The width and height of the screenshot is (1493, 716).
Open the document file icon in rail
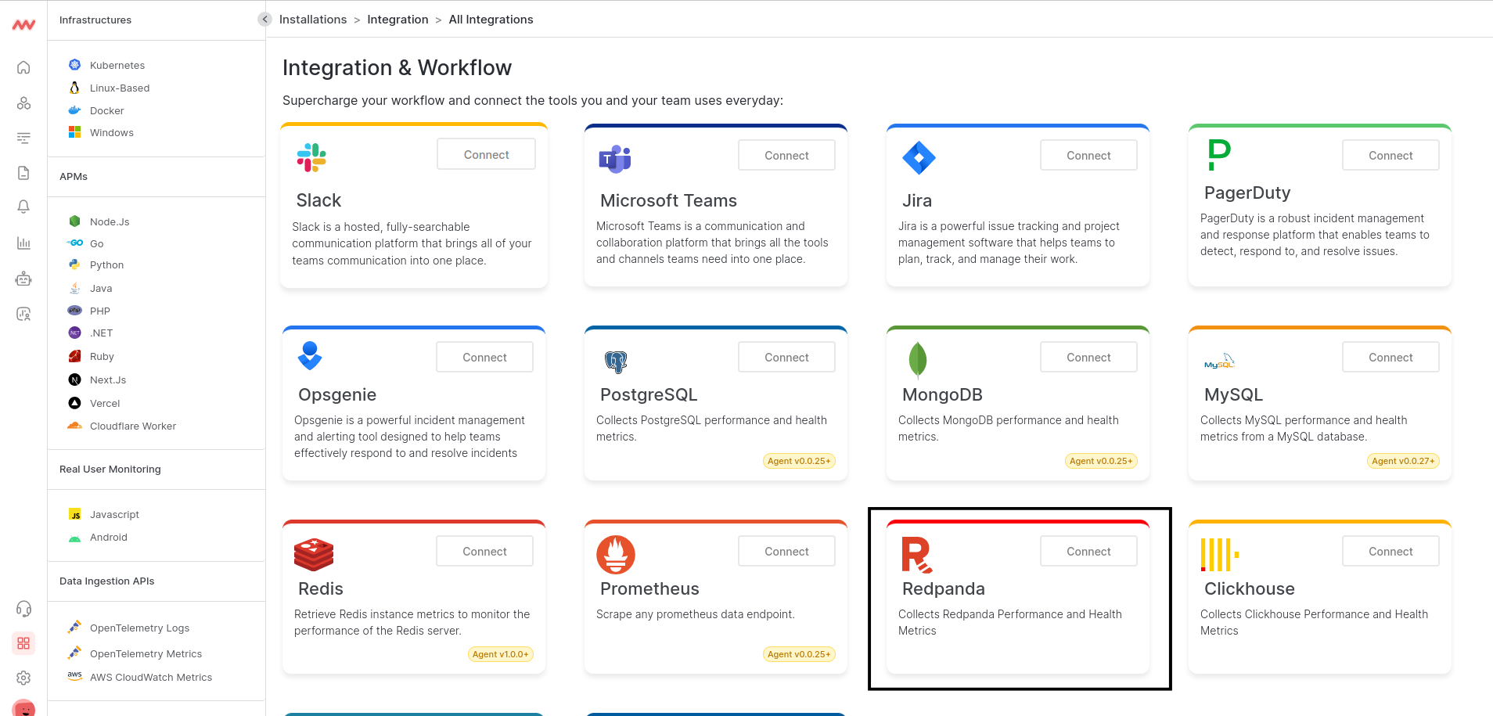(23, 173)
